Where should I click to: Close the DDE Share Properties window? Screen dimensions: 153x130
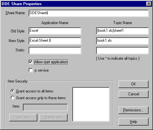tap(149, 4)
